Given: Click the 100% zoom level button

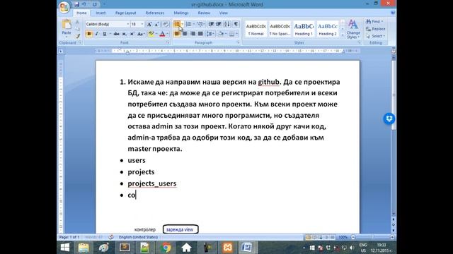Looking at the screenshot, I should [343, 237].
